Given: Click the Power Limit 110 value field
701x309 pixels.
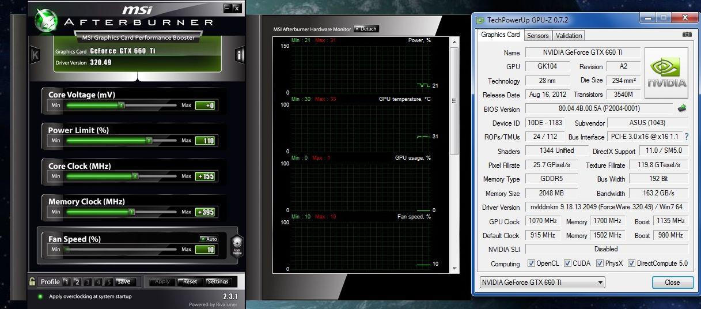Looking at the screenshot, I should (x=205, y=141).
